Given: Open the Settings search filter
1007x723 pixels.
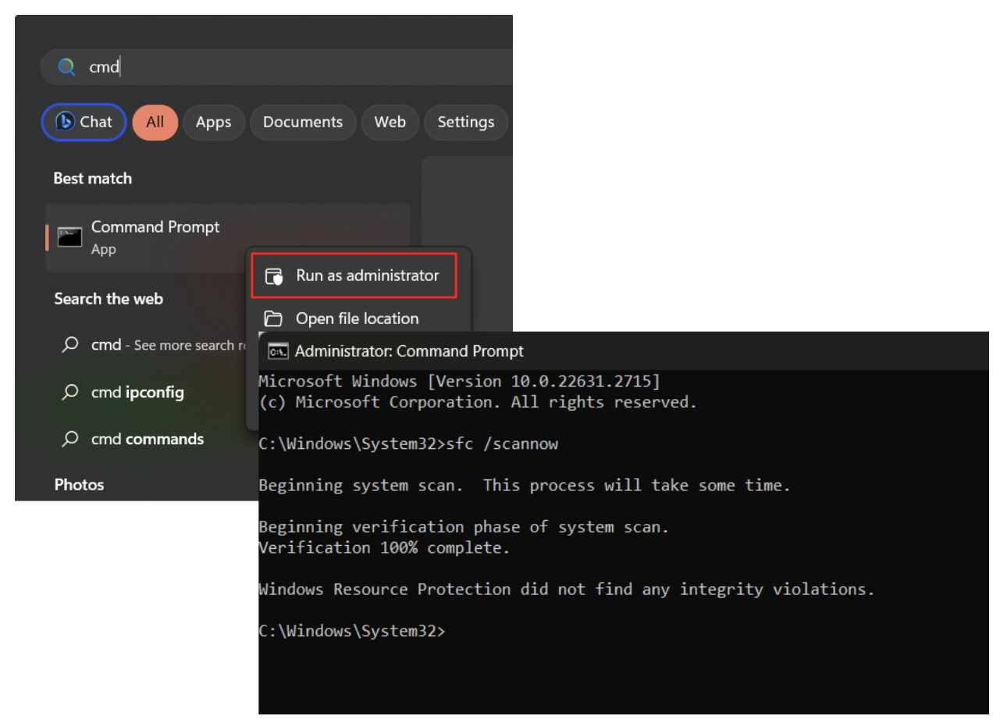Looking at the screenshot, I should click(466, 122).
